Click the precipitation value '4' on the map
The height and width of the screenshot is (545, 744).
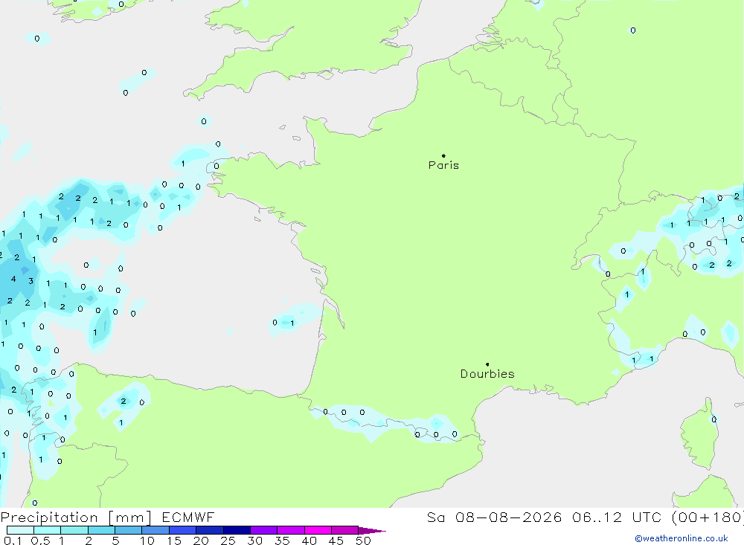(13, 279)
